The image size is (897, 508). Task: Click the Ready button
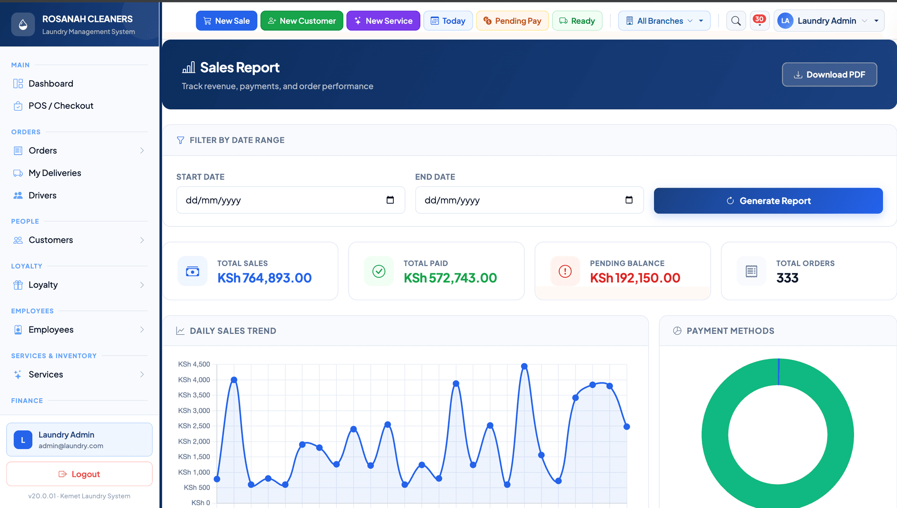pyautogui.click(x=577, y=21)
